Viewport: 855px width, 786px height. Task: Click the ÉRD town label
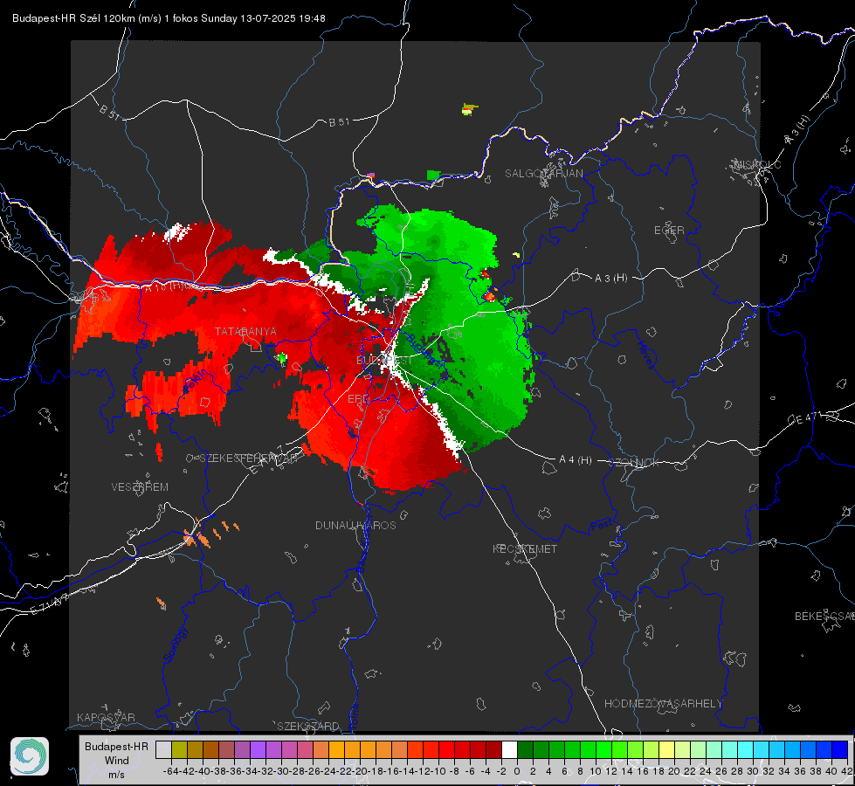coord(358,399)
